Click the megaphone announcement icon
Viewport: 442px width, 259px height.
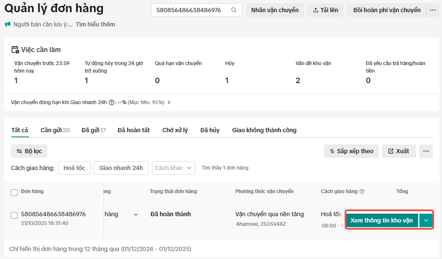click(8, 24)
